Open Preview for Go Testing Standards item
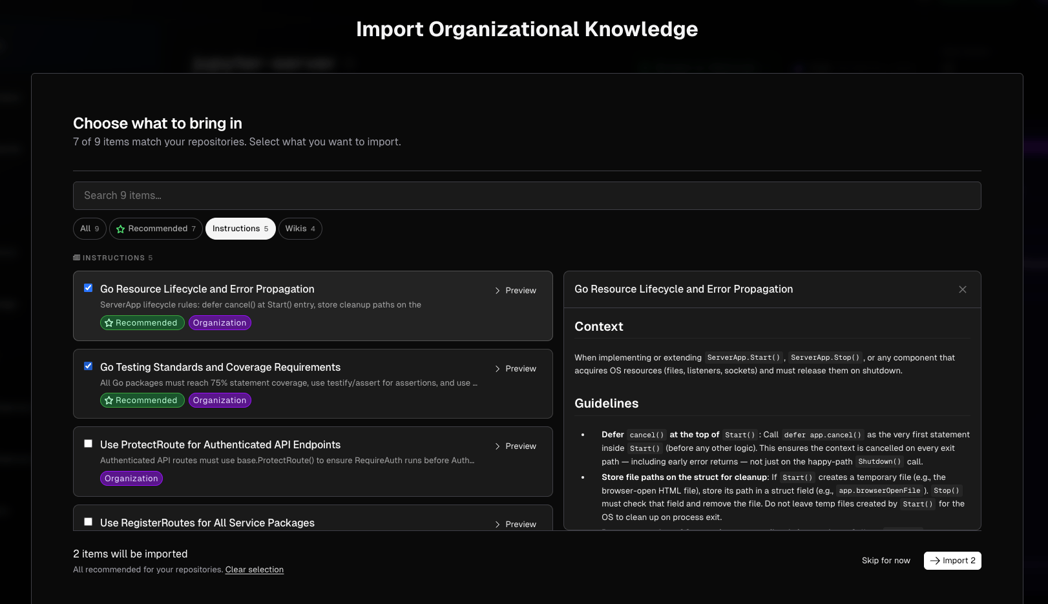The height and width of the screenshot is (604, 1048). (516, 369)
